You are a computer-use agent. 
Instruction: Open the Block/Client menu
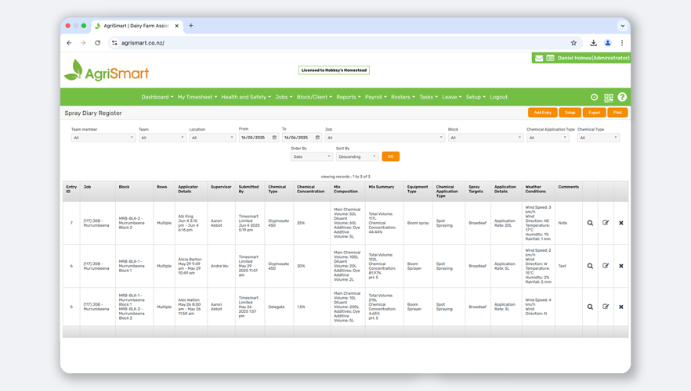[314, 97]
